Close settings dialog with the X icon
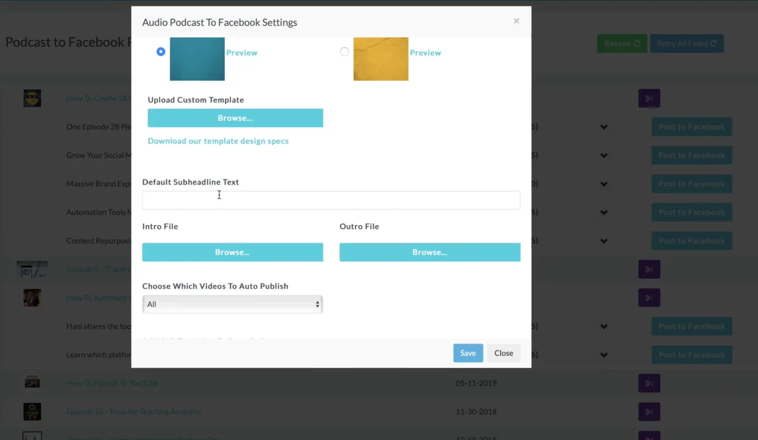 coord(517,21)
